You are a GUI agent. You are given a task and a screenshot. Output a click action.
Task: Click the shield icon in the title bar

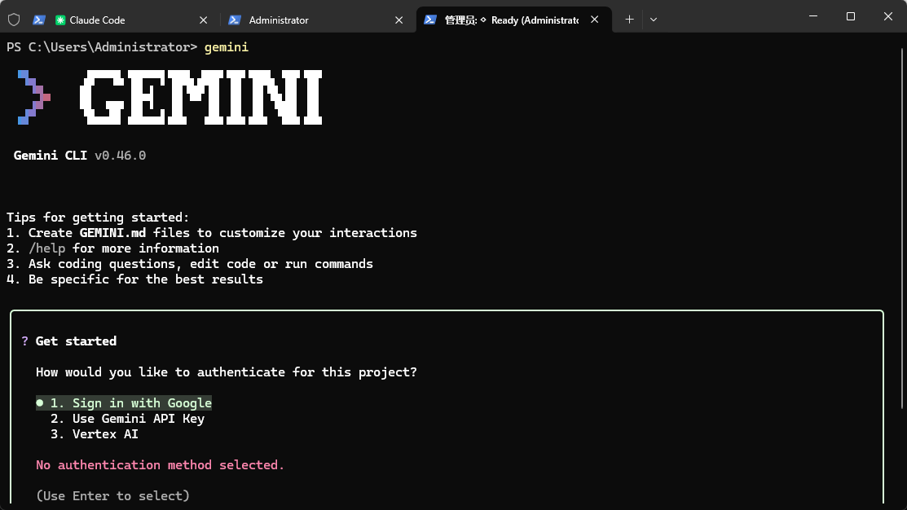[x=14, y=20]
